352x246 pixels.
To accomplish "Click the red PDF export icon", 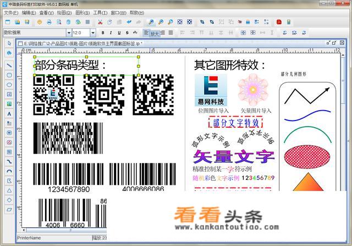I will click(x=279, y=22).
